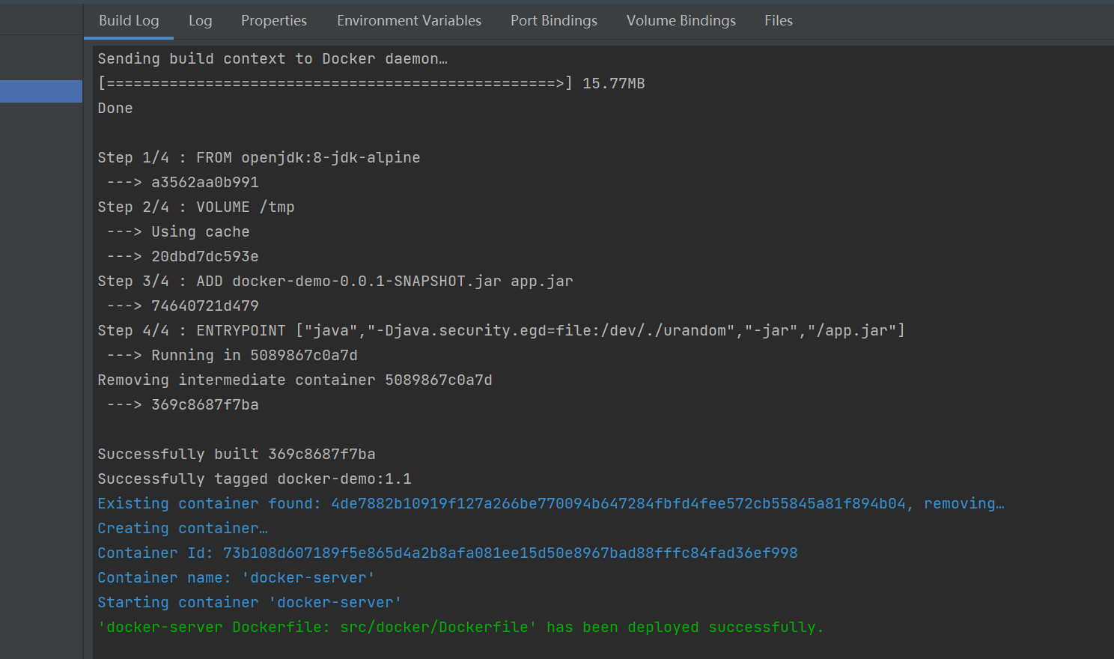Click 'Running in 5089867c0a7d' line
The height and width of the screenshot is (659, 1114).
(232, 355)
